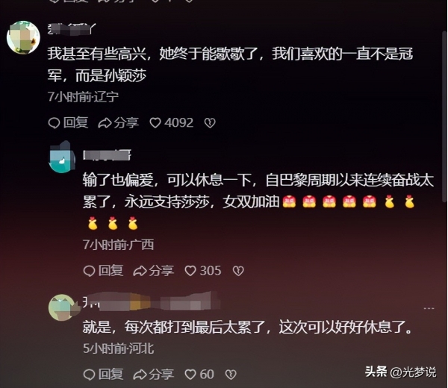Viewport: 448px width, 388px height.
Task: Click the Guangxi replier's blurred username
Action: click(x=107, y=154)
